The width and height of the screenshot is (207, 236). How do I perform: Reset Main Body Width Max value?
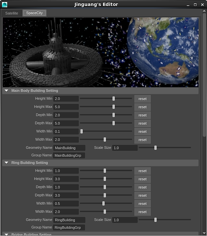point(143,140)
